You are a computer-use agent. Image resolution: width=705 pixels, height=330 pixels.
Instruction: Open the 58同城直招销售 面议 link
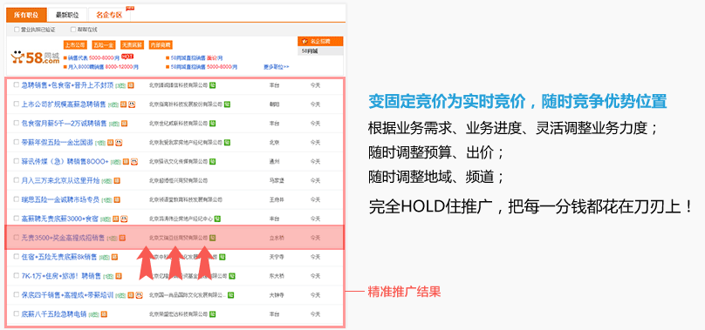point(196,58)
